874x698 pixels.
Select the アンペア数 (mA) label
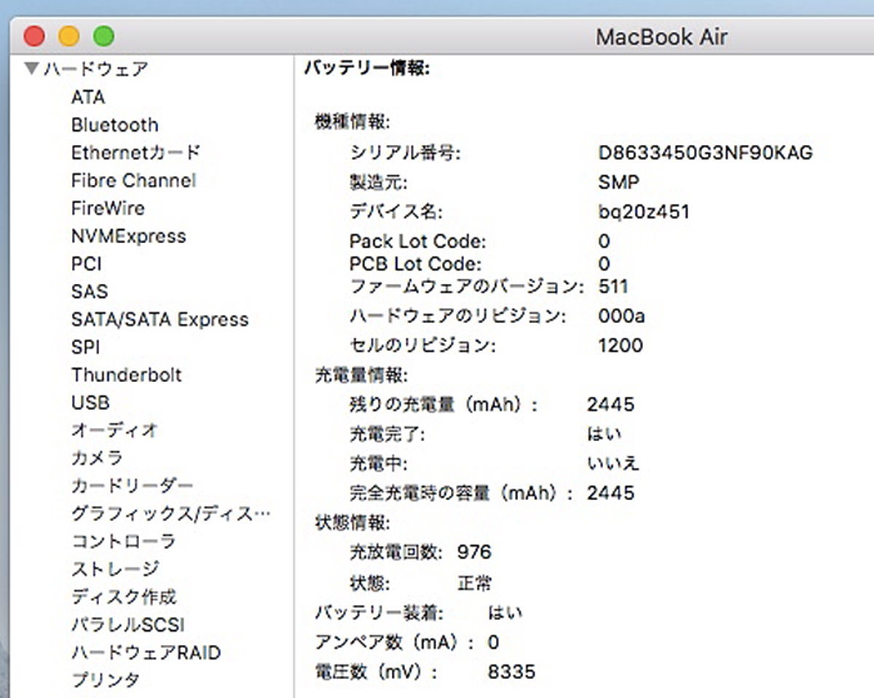pyautogui.click(x=395, y=642)
